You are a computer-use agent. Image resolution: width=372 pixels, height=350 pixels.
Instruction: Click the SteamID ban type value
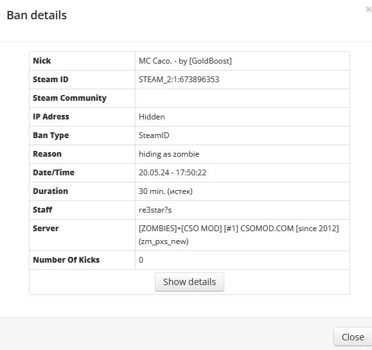point(154,136)
